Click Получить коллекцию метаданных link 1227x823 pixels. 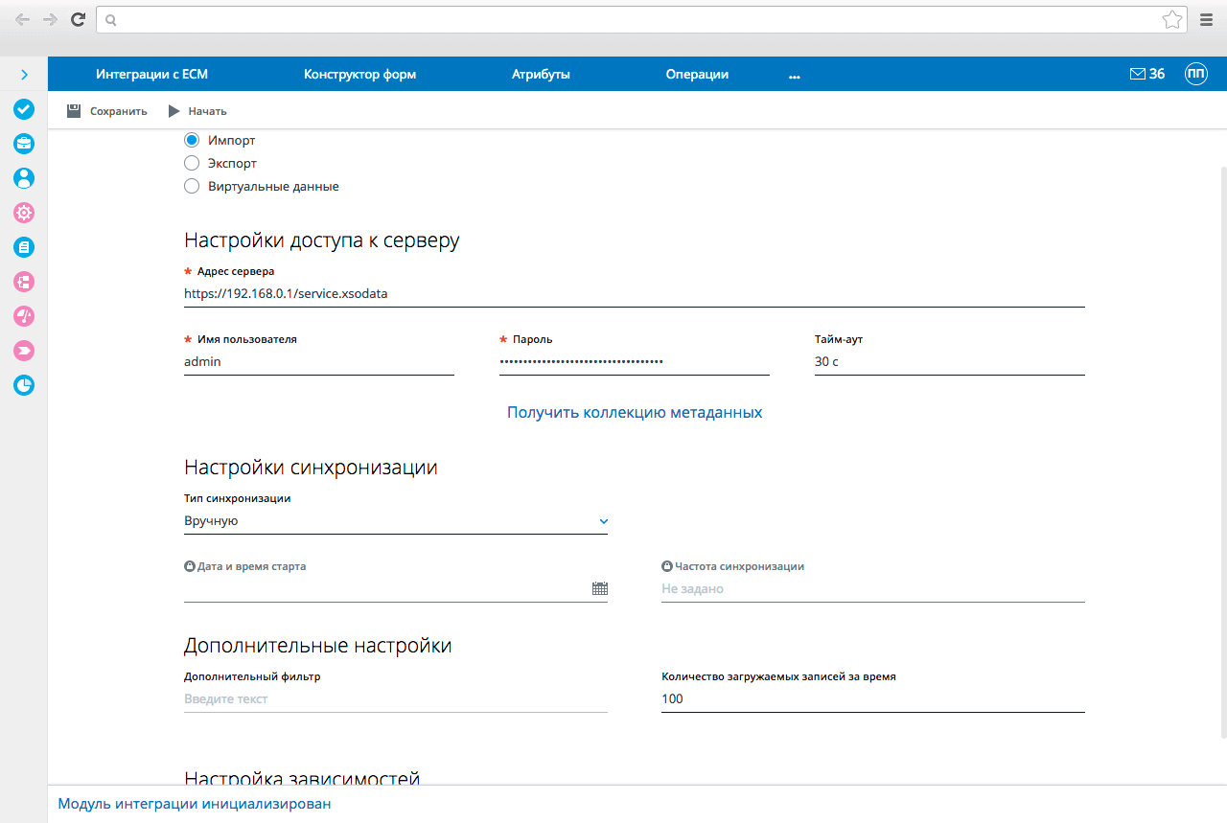tap(634, 411)
